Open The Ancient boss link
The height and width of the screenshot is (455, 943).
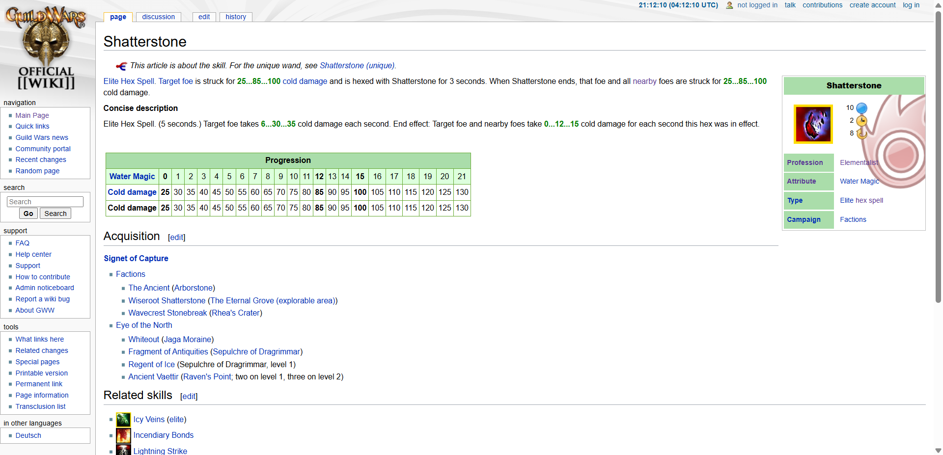[x=149, y=288]
